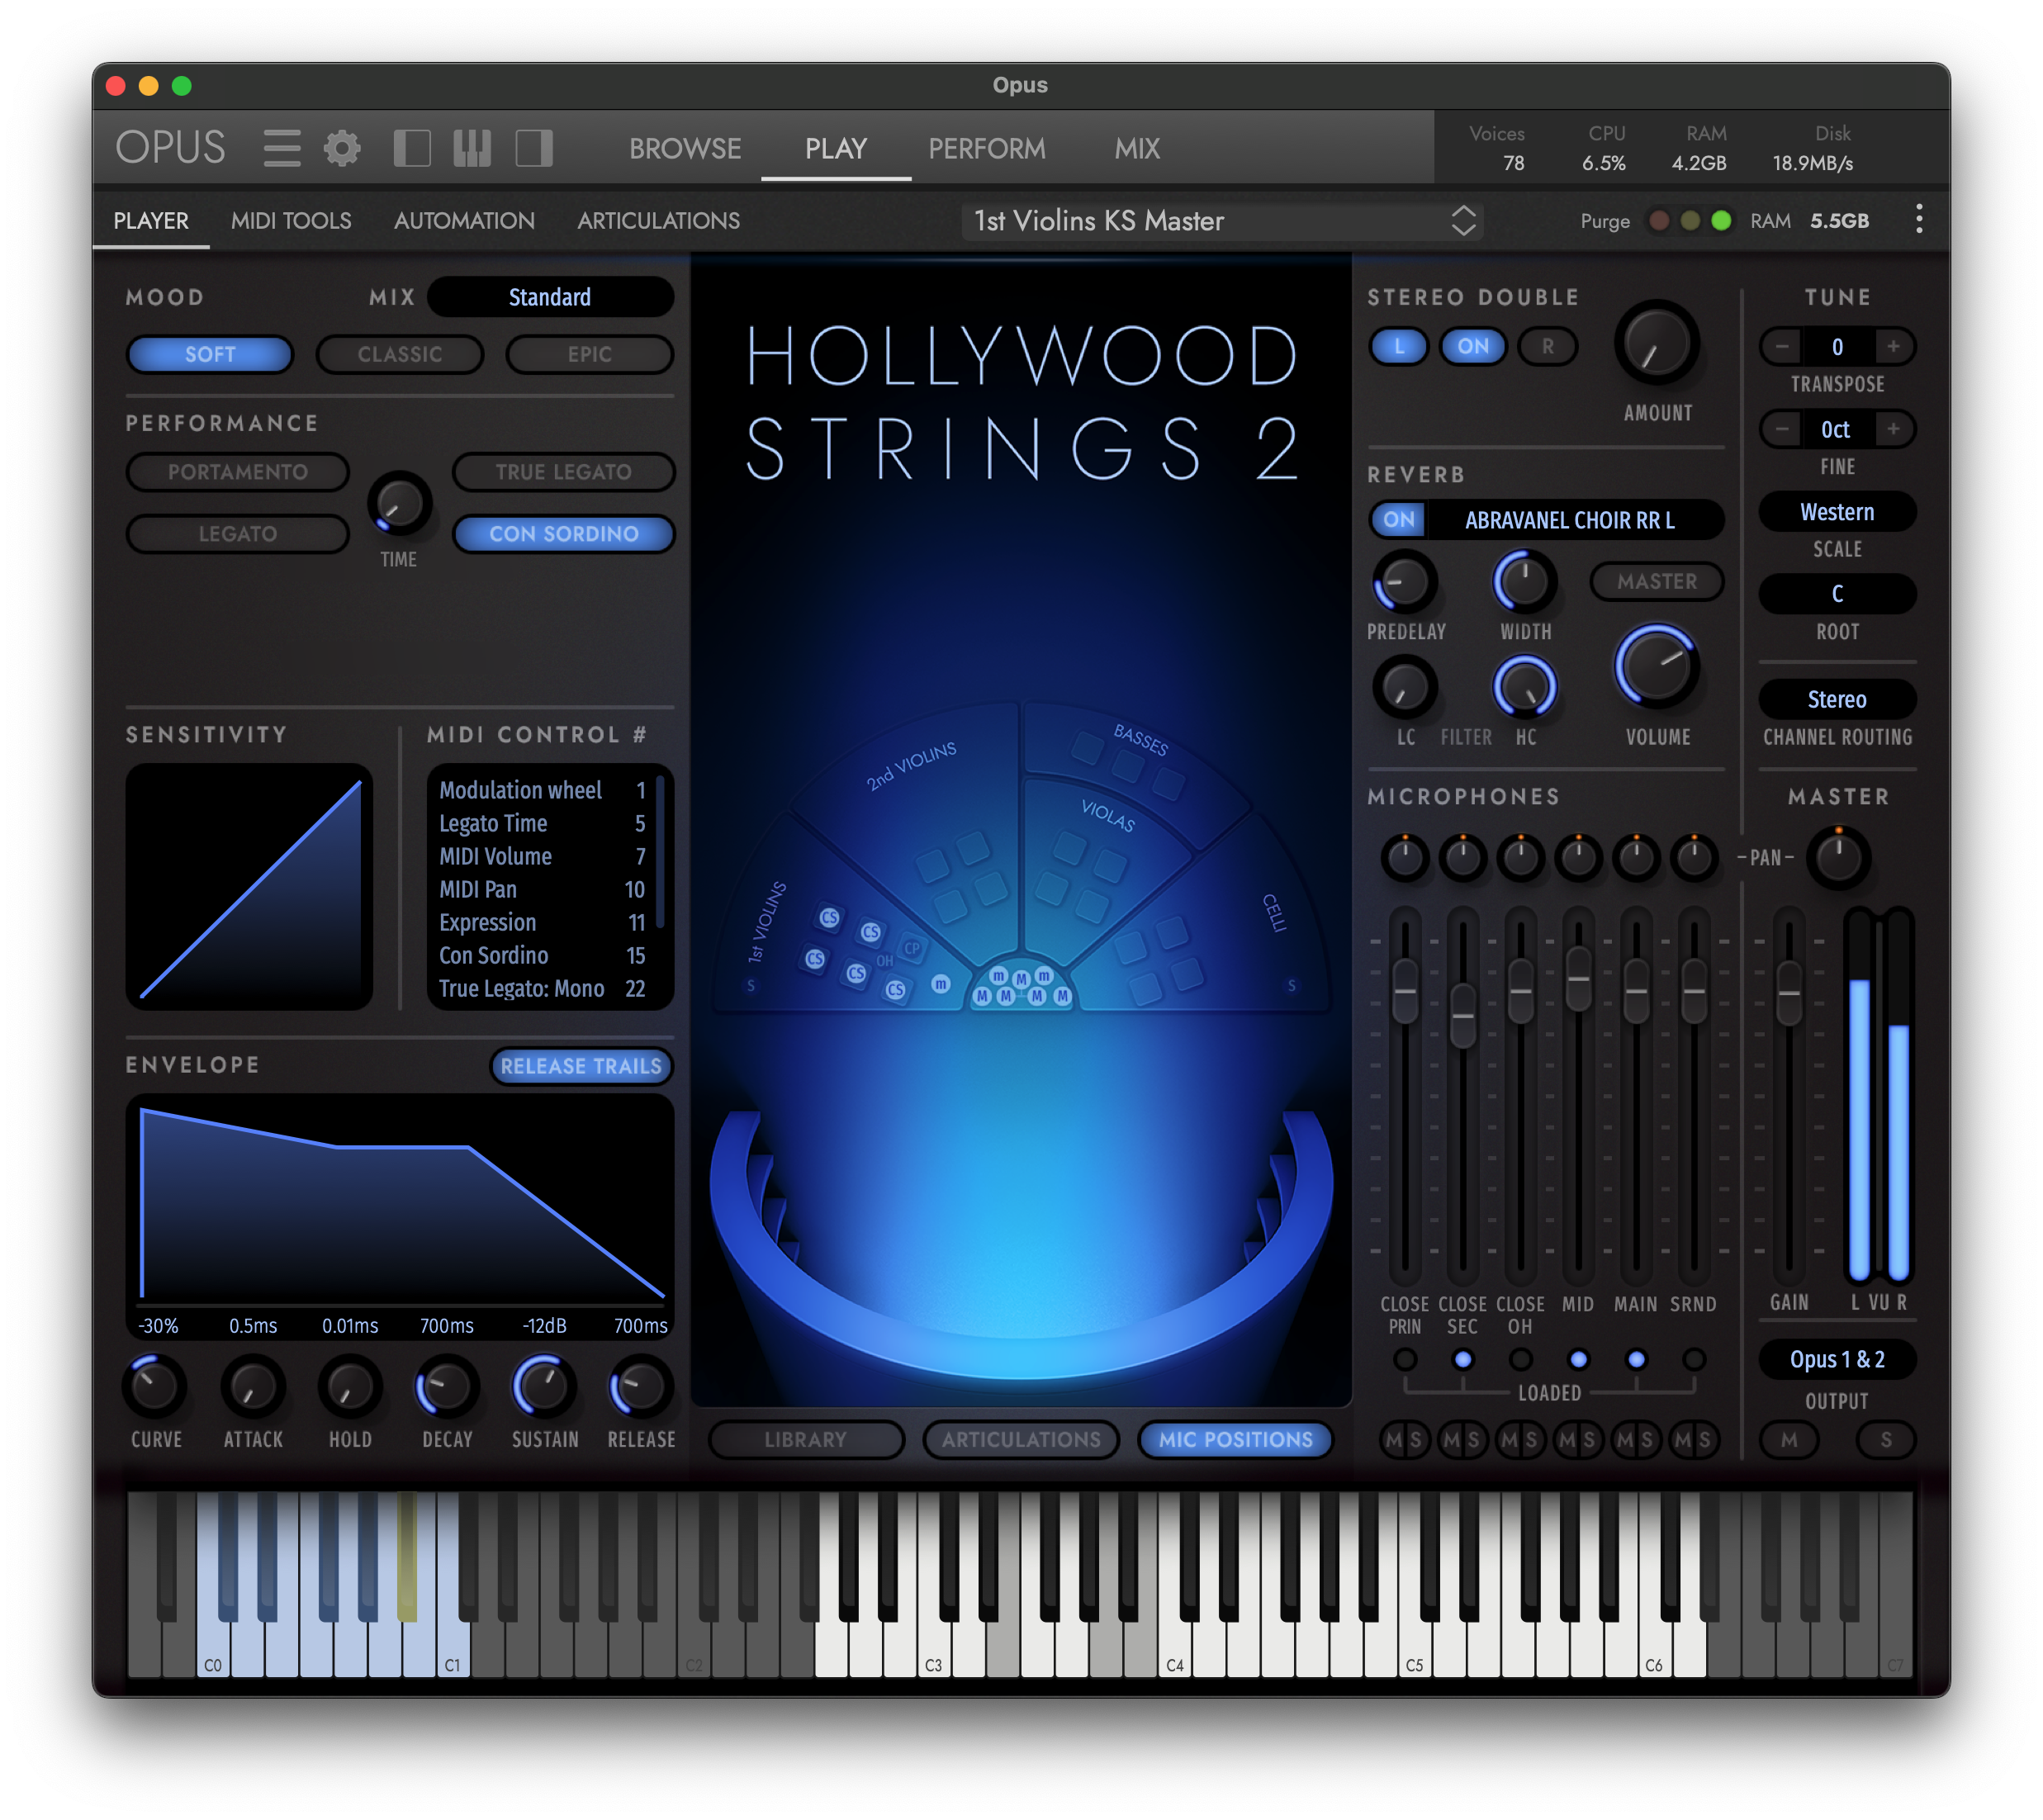This screenshot has width=2043, height=1820.
Task: Toggle the left sidebar panel icon
Action: click(x=412, y=148)
